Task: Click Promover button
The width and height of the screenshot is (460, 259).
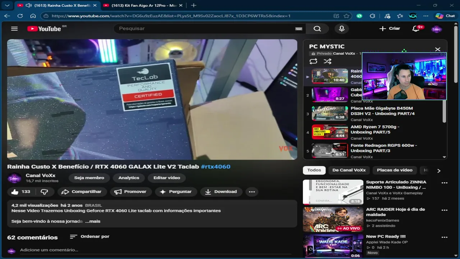Action: tap(131, 192)
